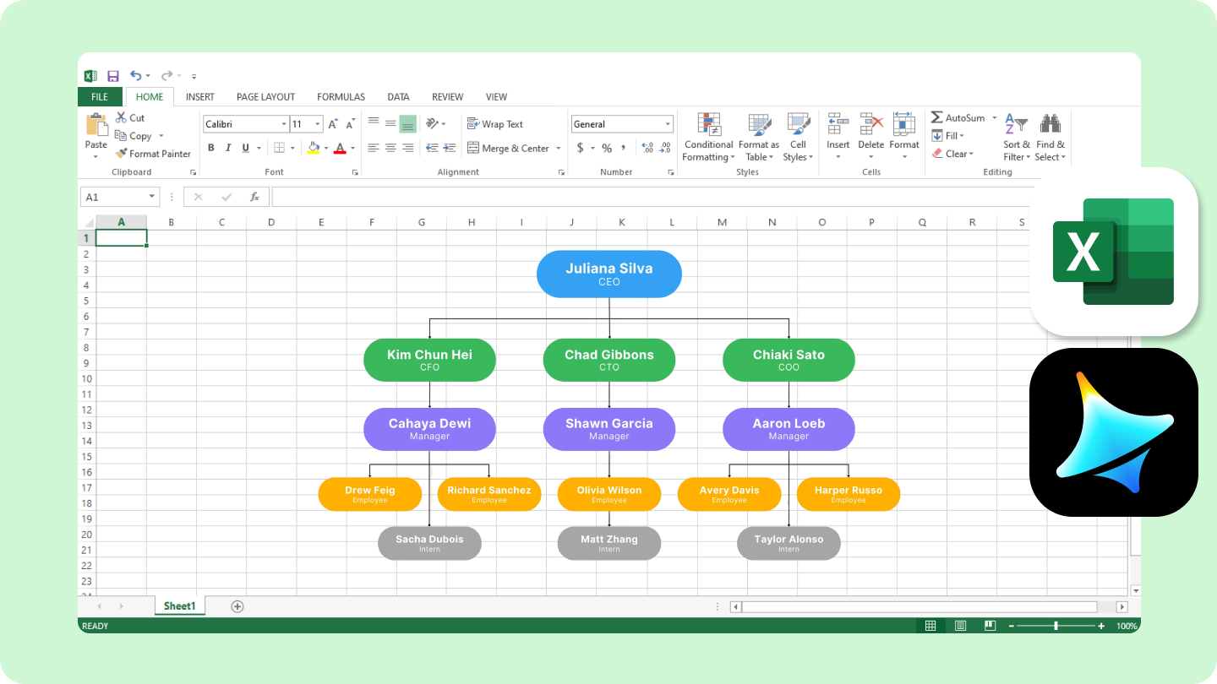Click the New Sheet plus button

pos(237,605)
